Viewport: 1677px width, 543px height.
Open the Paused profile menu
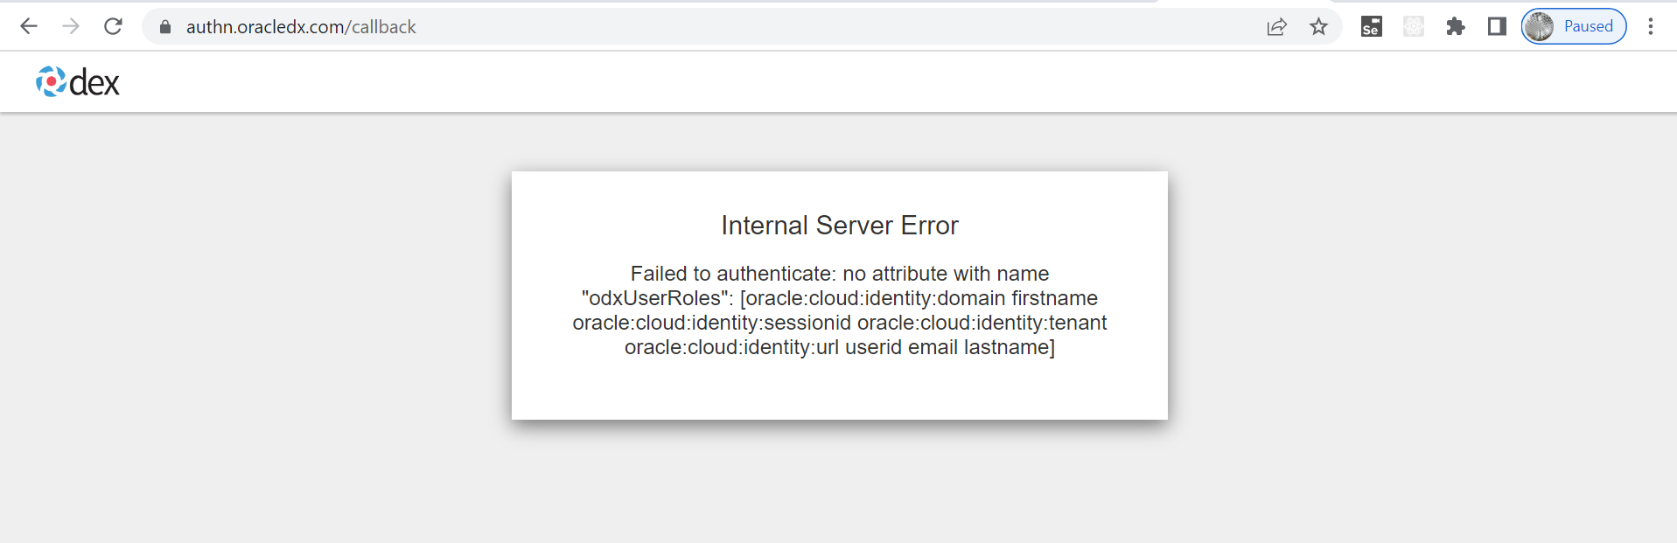coord(1574,26)
